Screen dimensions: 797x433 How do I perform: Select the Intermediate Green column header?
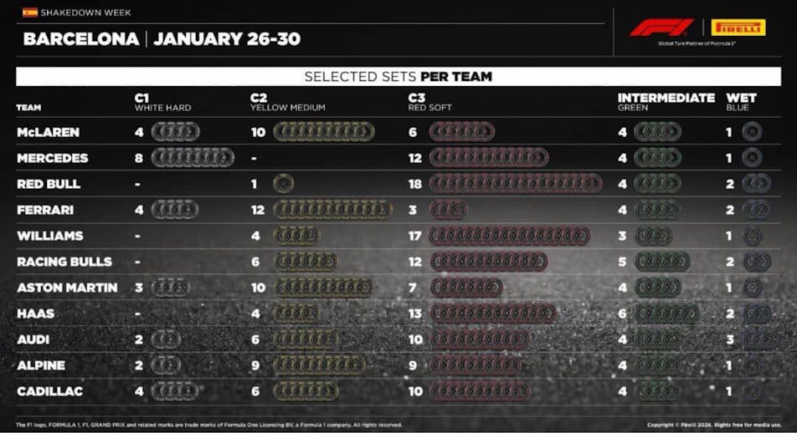666,103
